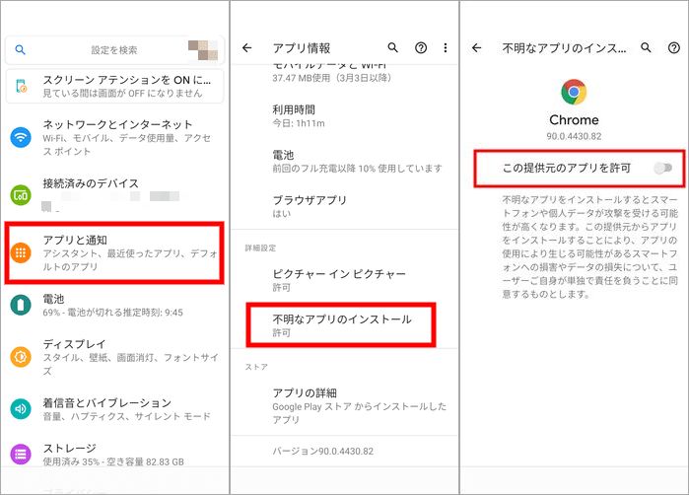The width and height of the screenshot is (689, 495).
Task: Tap the teal sound speaker icon
Action: pos(21,409)
